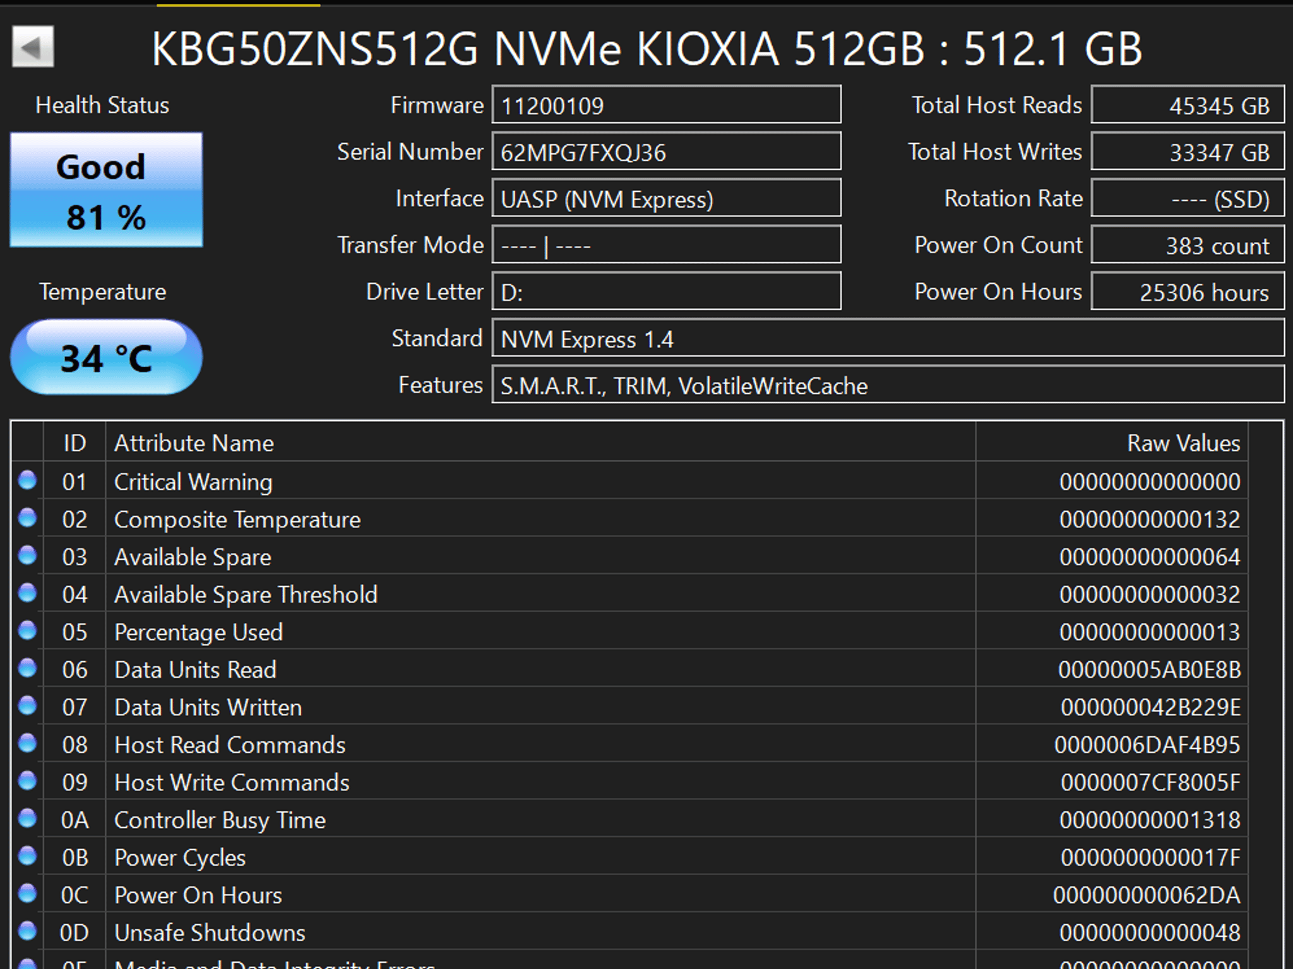
Task: Click the Power On Hours value 25306 hours
Action: (1188, 291)
